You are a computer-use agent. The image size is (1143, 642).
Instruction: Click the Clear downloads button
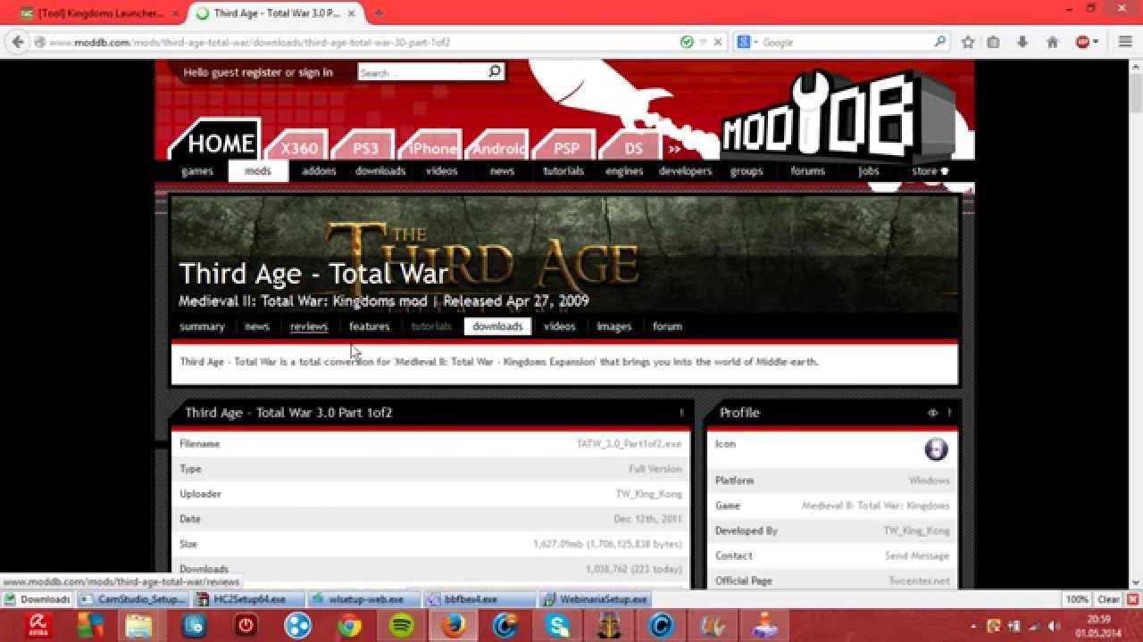point(1108,599)
